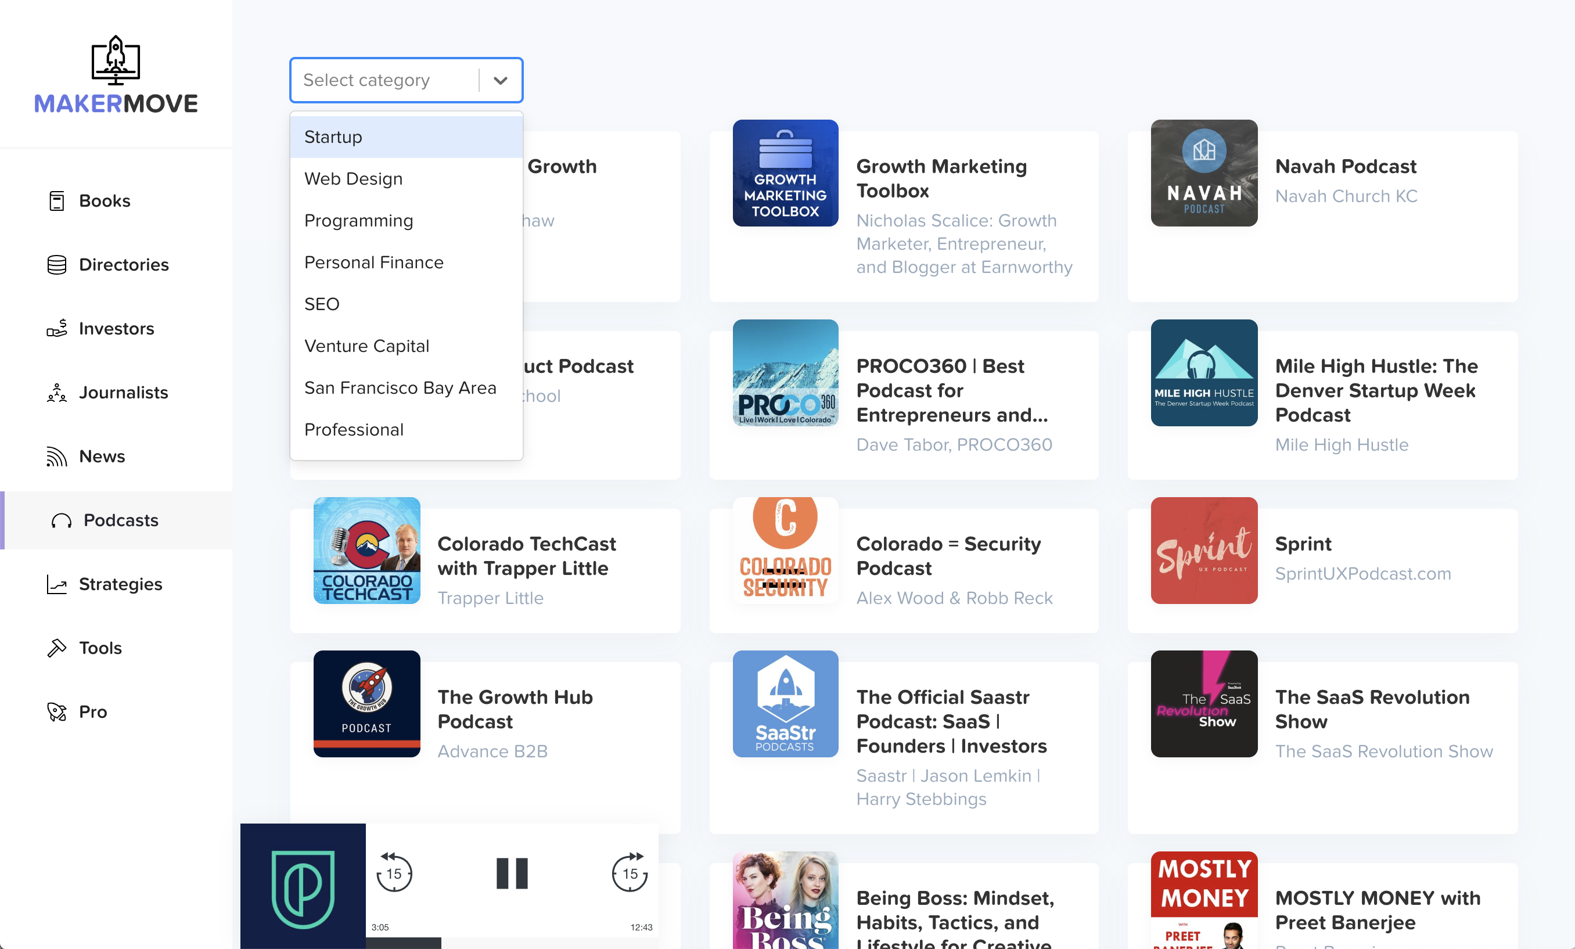Go to the Podcasts sidebar section
Image resolution: width=1575 pixels, height=949 pixels.
(x=121, y=520)
